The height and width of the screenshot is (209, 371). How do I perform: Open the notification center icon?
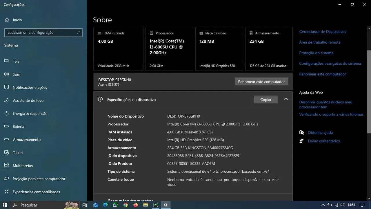362,205
